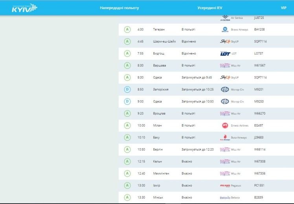Click the LOT airline logo
The width and height of the screenshot is (294, 204).
click(225, 53)
